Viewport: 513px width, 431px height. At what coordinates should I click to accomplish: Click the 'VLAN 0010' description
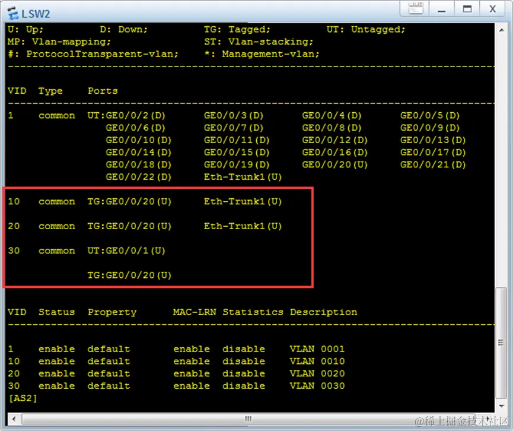tap(317, 361)
